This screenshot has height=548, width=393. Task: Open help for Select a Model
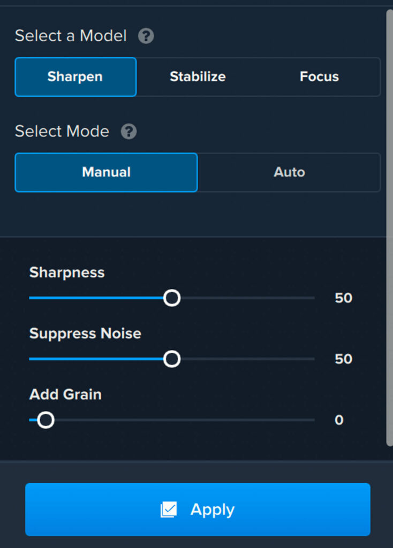coord(146,36)
